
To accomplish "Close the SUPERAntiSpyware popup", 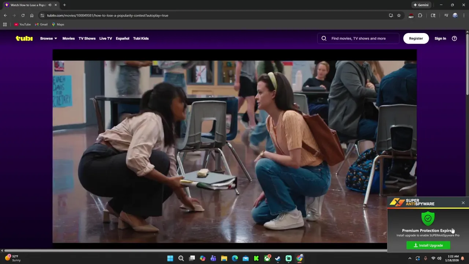I will click(463, 203).
